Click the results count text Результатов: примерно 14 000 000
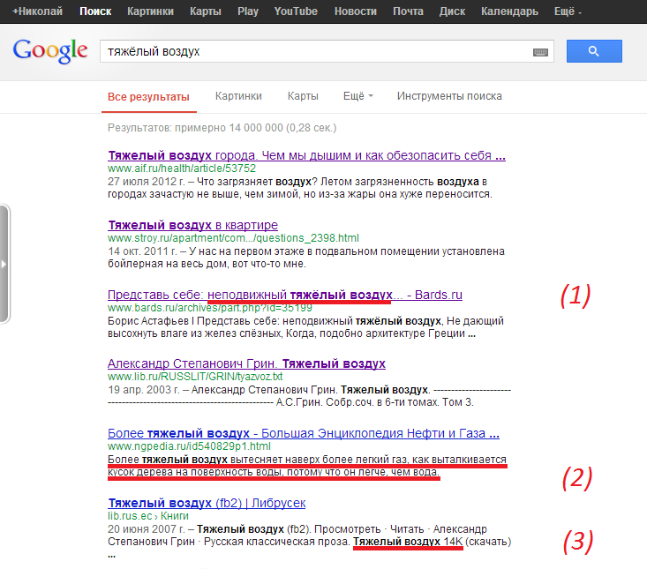This screenshot has width=647, height=569. 222,128
